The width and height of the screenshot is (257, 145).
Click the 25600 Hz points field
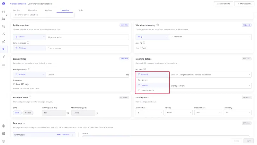[87, 75]
